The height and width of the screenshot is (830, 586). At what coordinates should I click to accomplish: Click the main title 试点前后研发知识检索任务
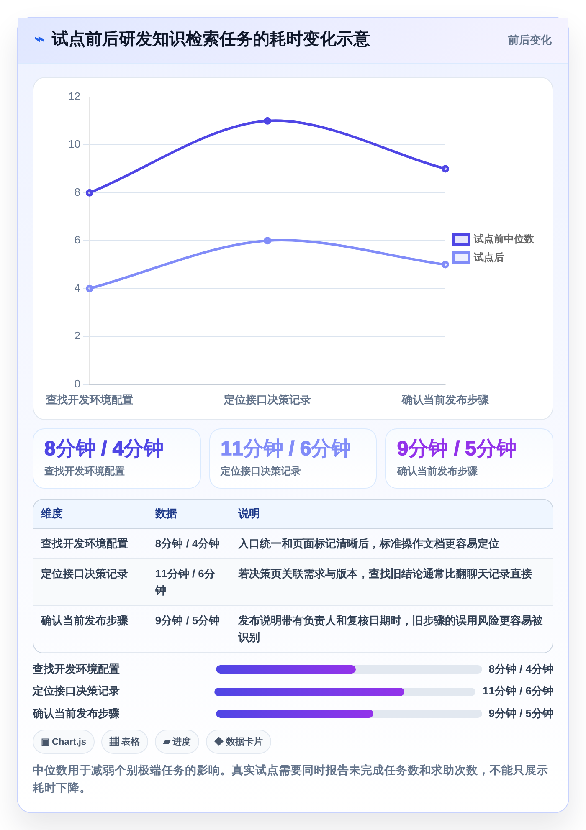pos(211,39)
